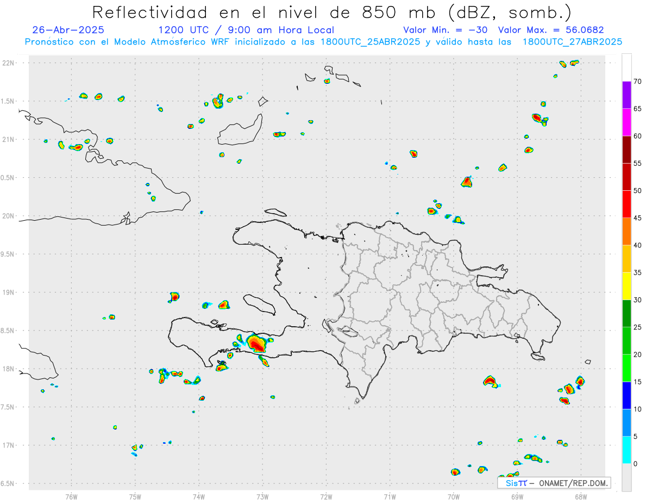The width and height of the screenshot is (652, 504).
Task: Click the "SisTT - ONAMET/REP.DOM." credit label
Action: 554,483
